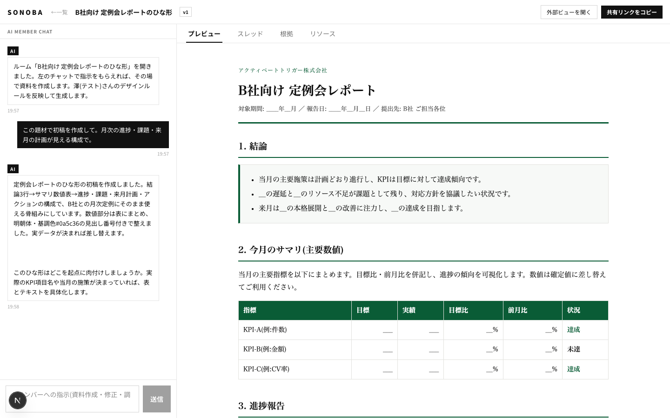Click the company name アクティベートトリガー株式会社
Screen dimensions: 670x418
pyautogui.click(x=283, y=71)
